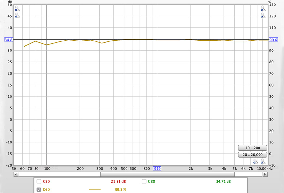Click the C50 value 21.51 dB readout
The image size is (284, 193).
click(118, 181)
